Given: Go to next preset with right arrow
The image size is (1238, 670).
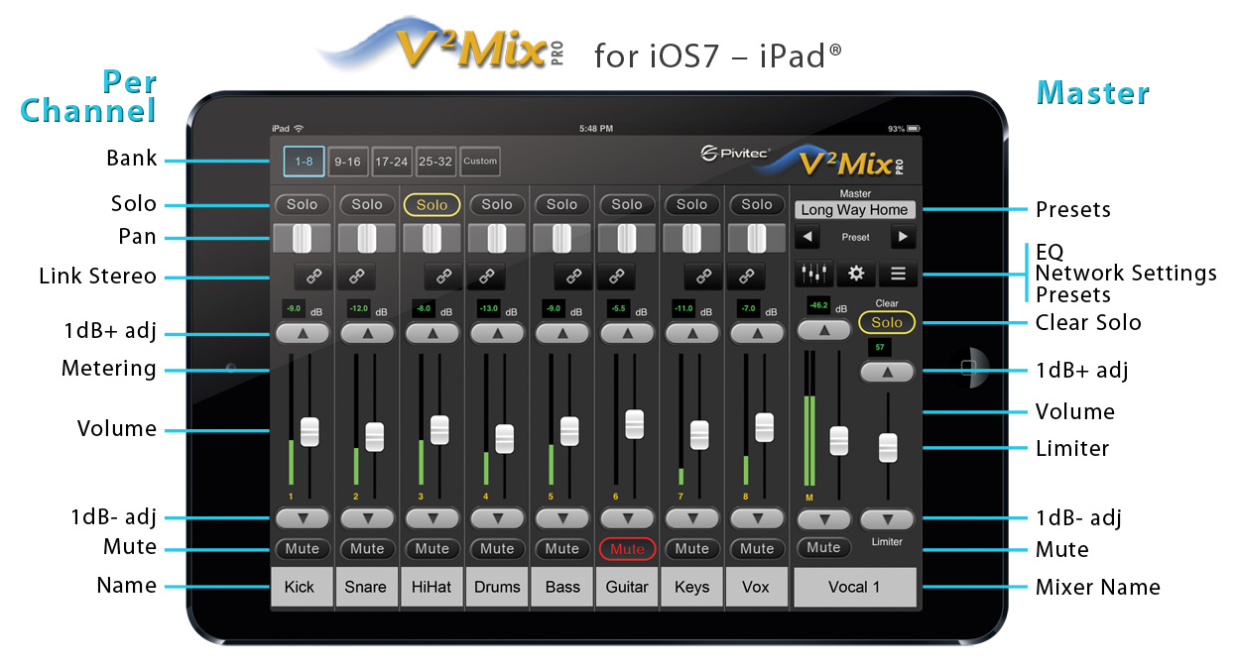Looking at the screenshot, I should click(x=903, y=237).
